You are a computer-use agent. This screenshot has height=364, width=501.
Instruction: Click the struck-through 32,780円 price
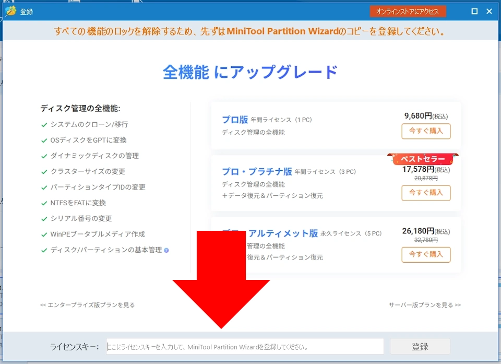[426, 240]
